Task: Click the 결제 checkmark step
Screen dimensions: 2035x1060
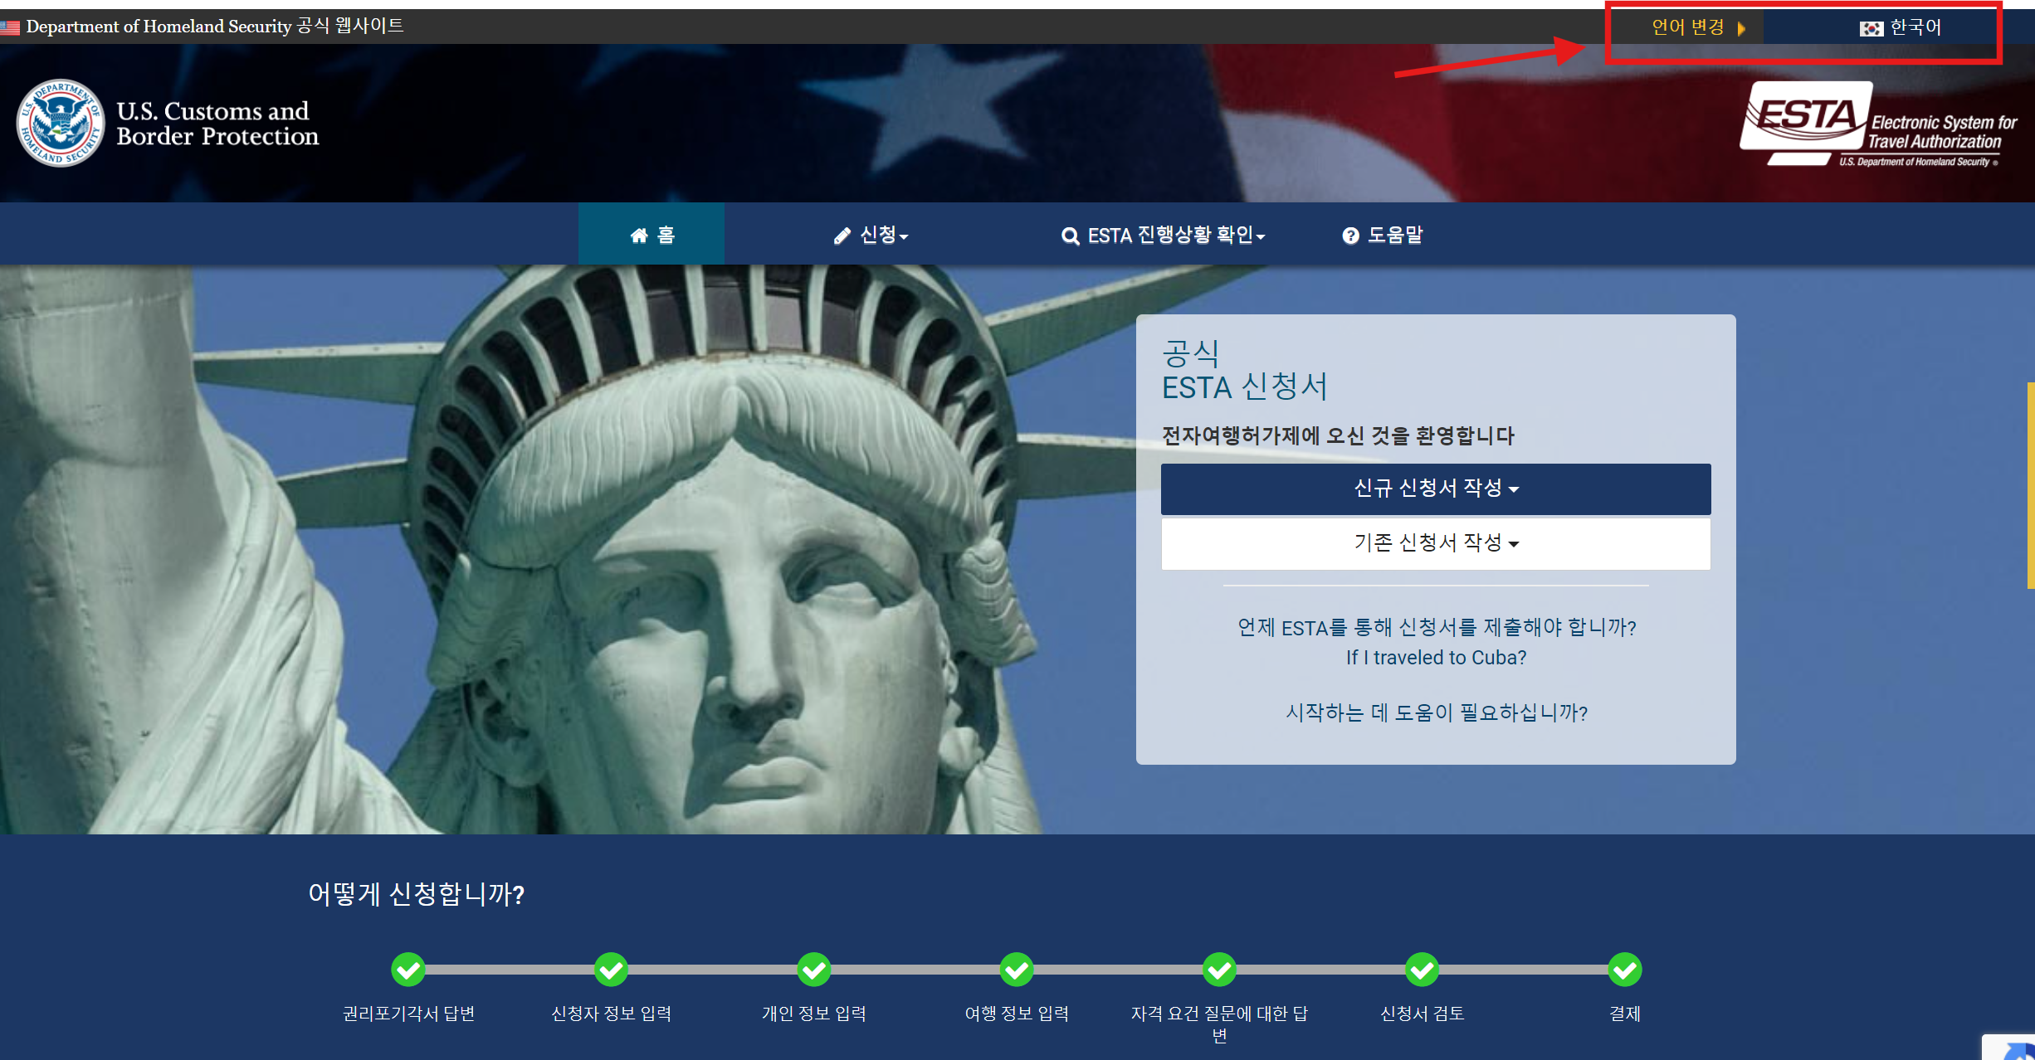Action: [x=1625, y=969]
